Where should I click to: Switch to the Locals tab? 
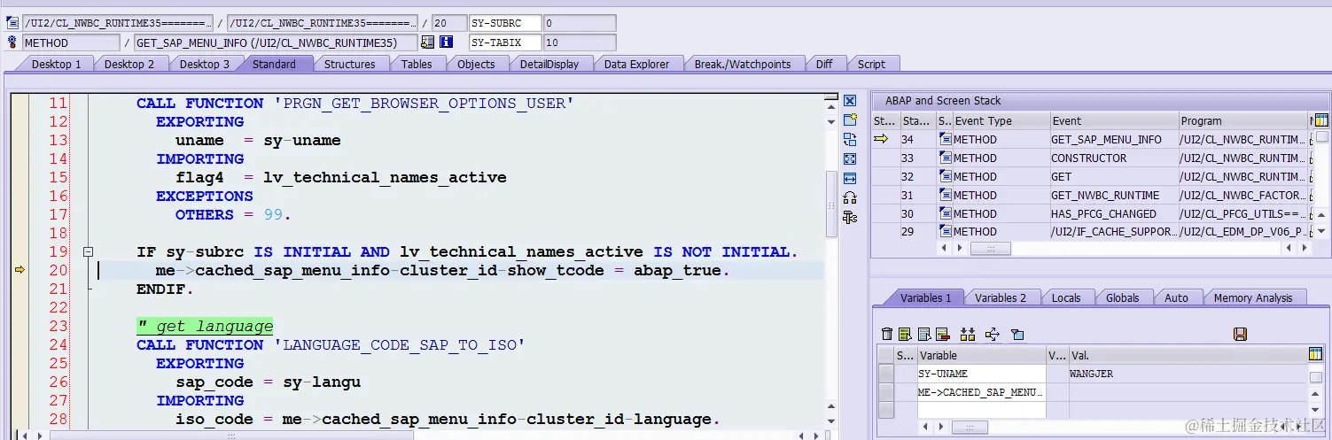click(x=1066, y=297)
